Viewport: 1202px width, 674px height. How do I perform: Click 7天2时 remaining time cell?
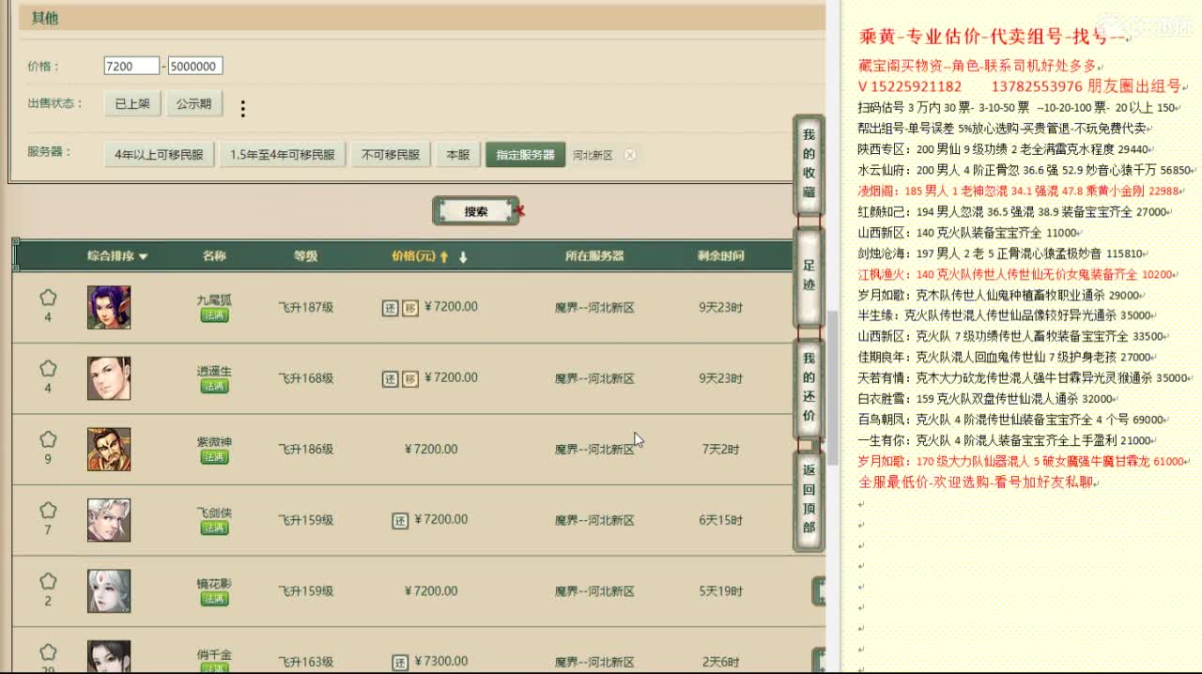[721, 449]
